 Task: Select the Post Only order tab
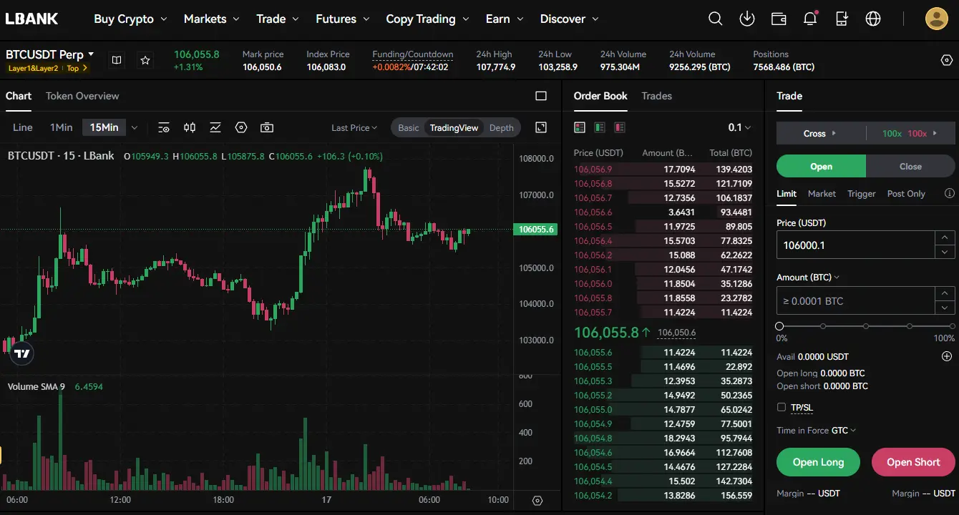[906, 193]
